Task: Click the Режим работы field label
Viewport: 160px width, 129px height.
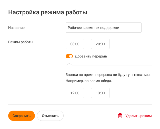Action: 21,42
